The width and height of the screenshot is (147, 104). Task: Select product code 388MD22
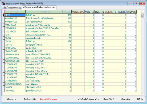15,91
